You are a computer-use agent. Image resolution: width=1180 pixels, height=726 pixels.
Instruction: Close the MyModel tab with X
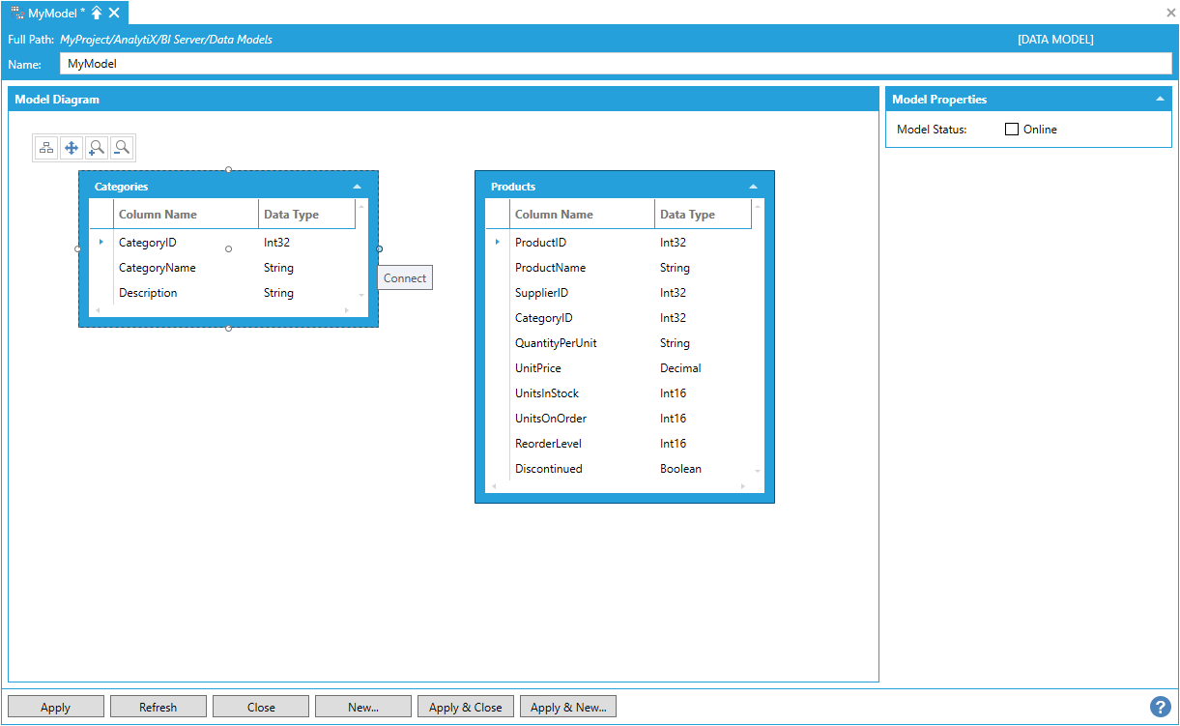point(114,13)
